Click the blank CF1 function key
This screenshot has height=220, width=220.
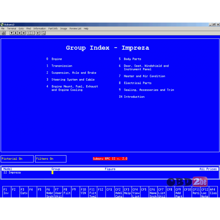coord(110,192)
